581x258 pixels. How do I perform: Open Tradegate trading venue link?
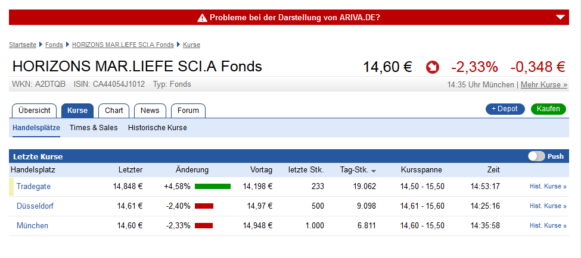click(33, 186)
